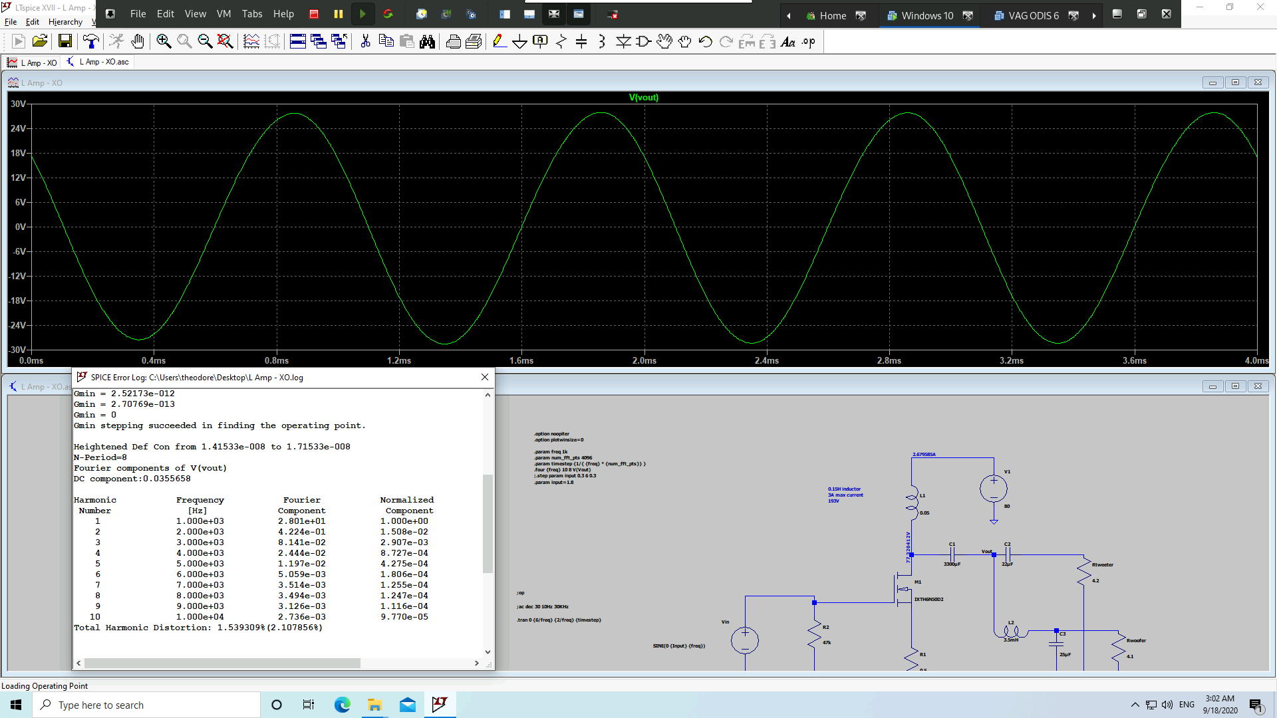1277x718 pixels.
Task: Open the Control Panel hammer icon
Action: [x=91, y=42]
